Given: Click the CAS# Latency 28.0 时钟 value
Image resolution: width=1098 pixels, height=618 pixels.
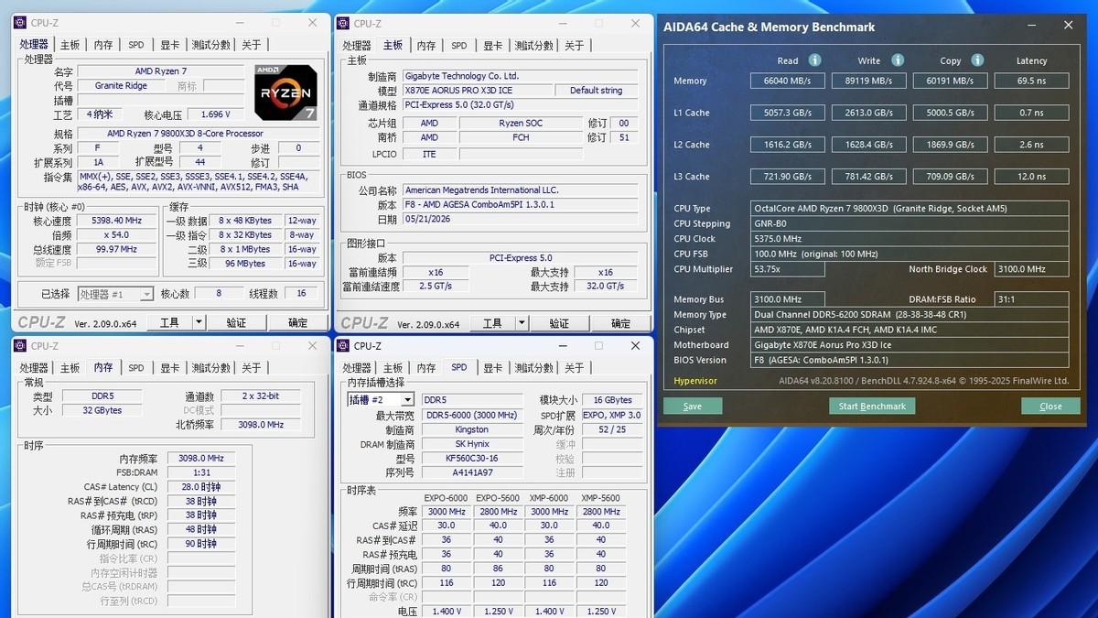Looking at the screenshot, I should click(x=201, y=487).
